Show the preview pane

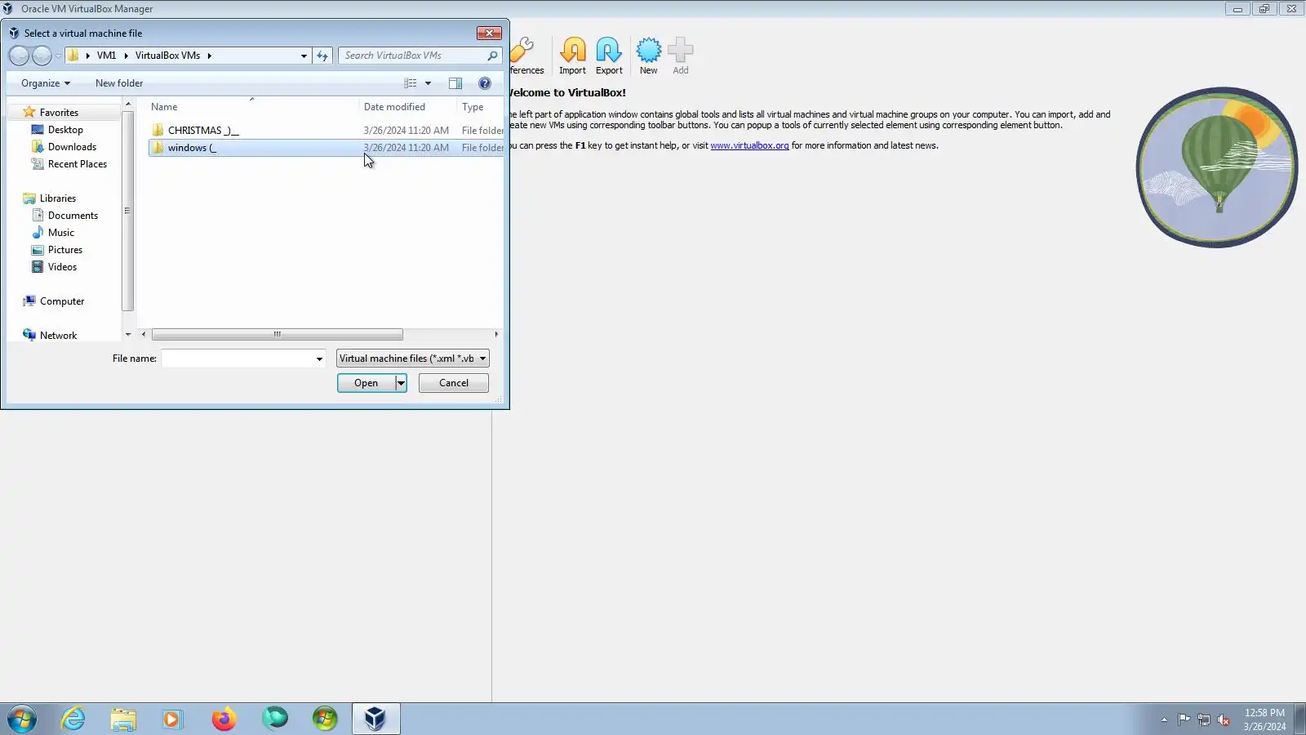tap(455, 83)
